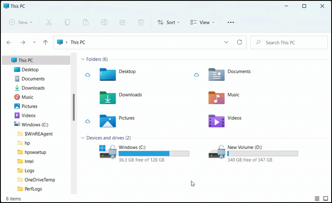332x203 pixels.
Task: Click the Copy icon in toolbar
Action: [67, 22]
